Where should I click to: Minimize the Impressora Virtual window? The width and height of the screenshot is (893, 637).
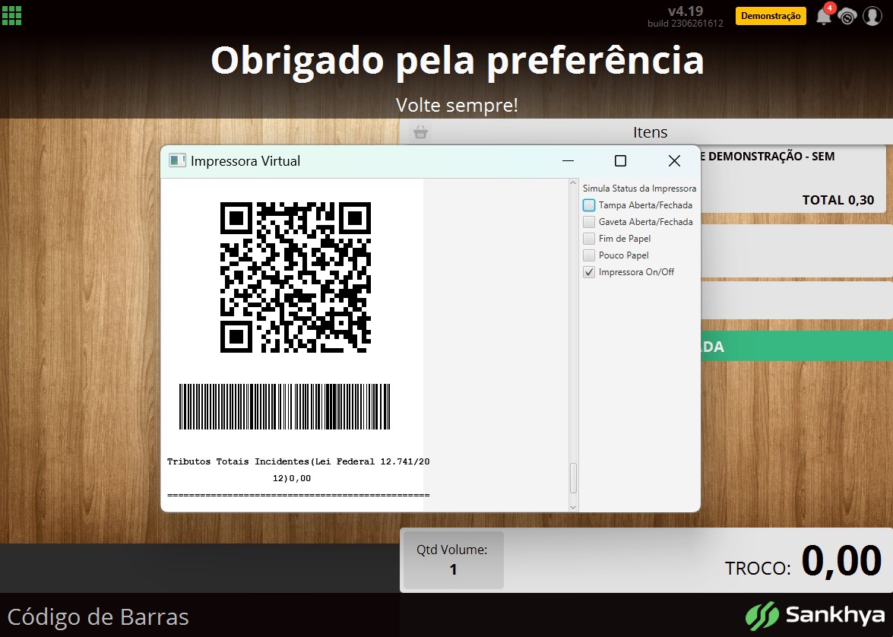click(568, 160)
